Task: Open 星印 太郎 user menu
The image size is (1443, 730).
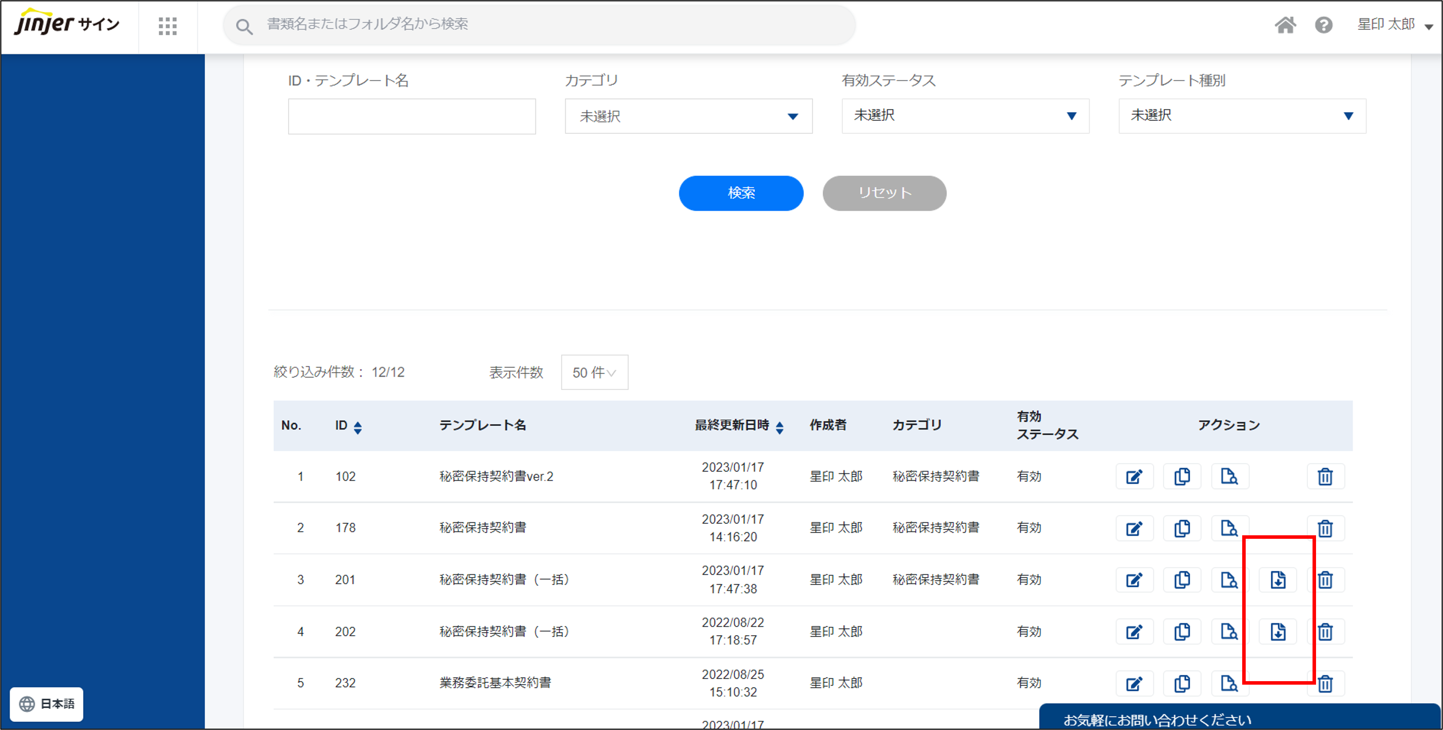Action: tap(1394, 25)
